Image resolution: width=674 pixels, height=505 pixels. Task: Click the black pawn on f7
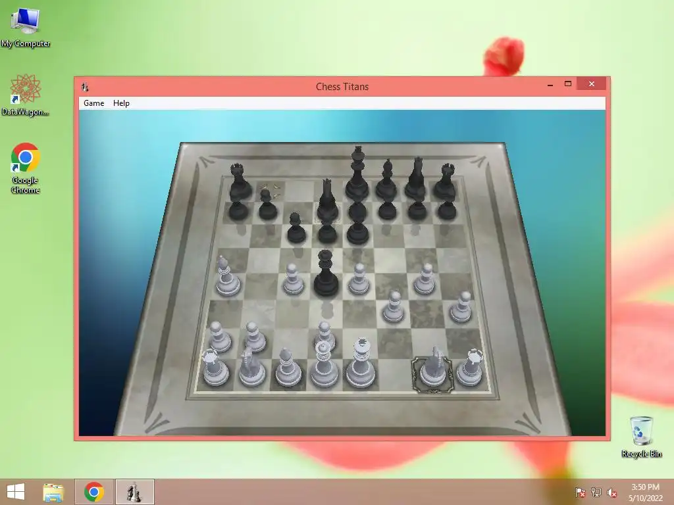click(x=387, y=210)
